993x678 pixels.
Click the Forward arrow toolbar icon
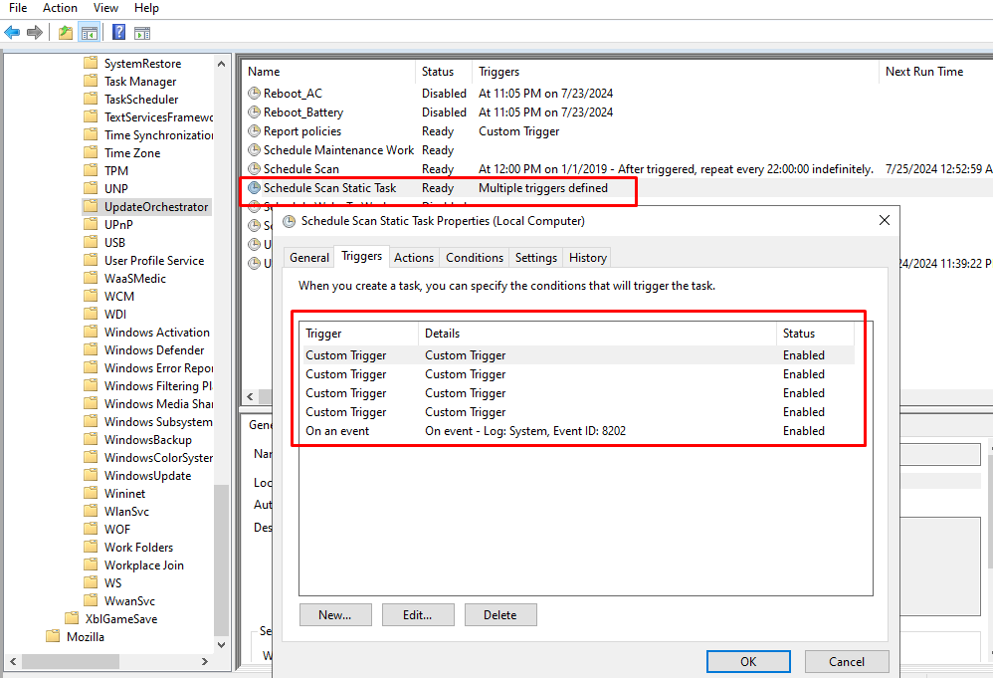(35, 32)
